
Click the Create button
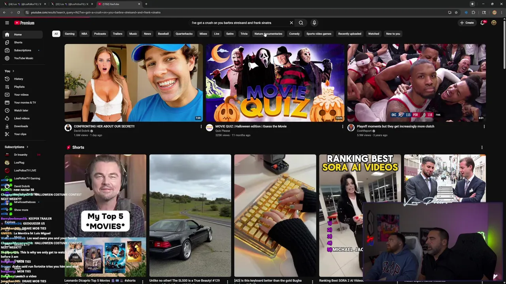pos(467,23)
